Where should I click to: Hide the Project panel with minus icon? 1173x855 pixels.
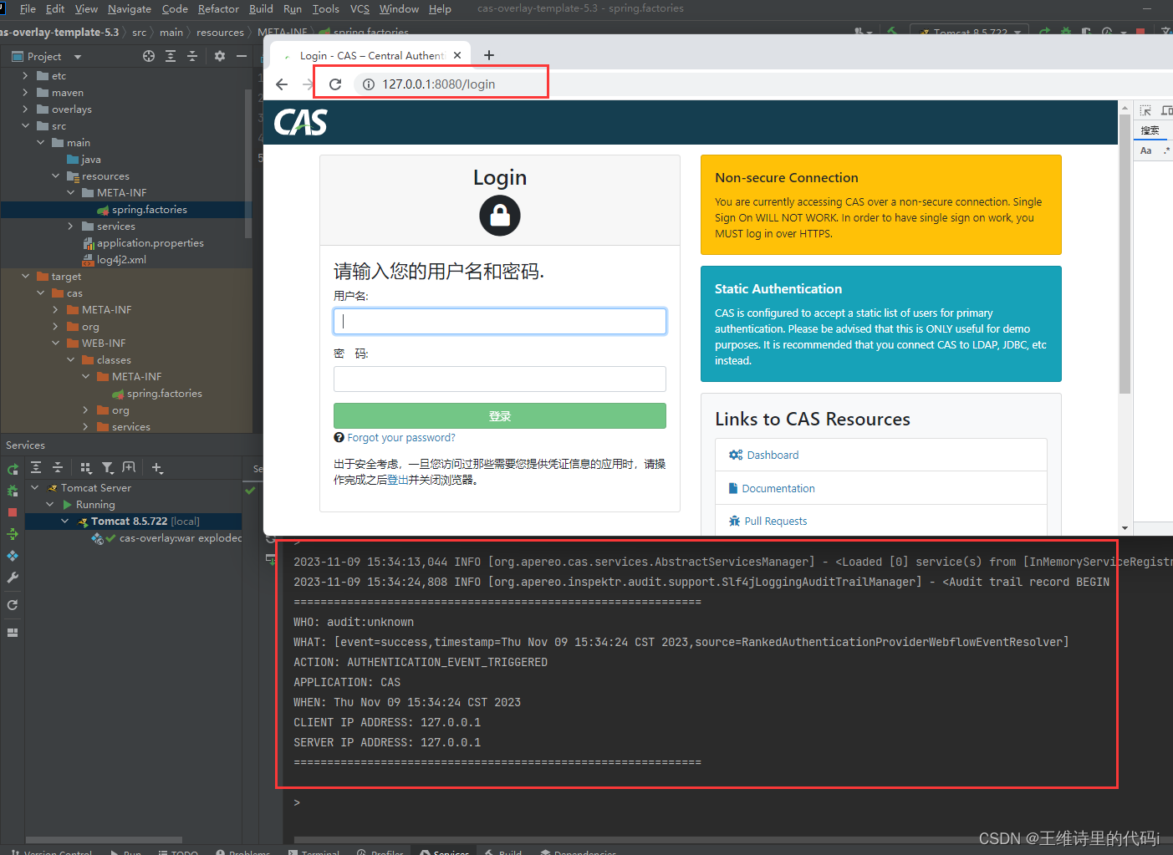point(242,56)
